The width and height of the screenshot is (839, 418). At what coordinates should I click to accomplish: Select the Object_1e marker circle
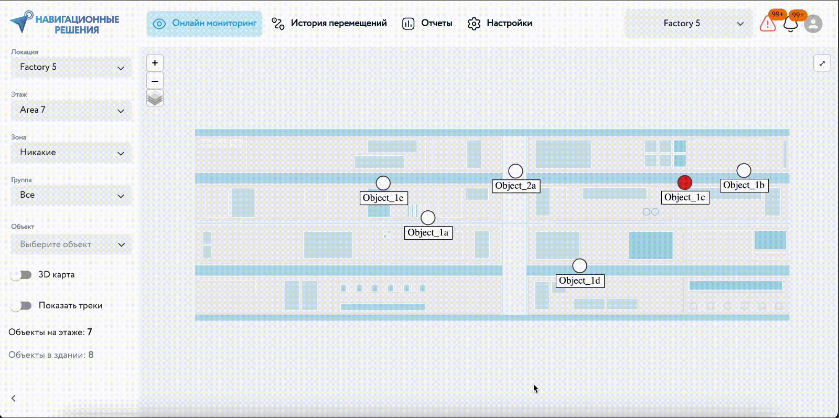(x=383, y=183)
